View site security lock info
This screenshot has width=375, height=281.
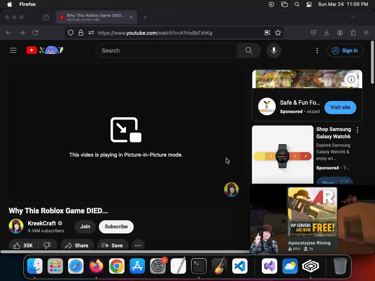(x=81, y=33)
